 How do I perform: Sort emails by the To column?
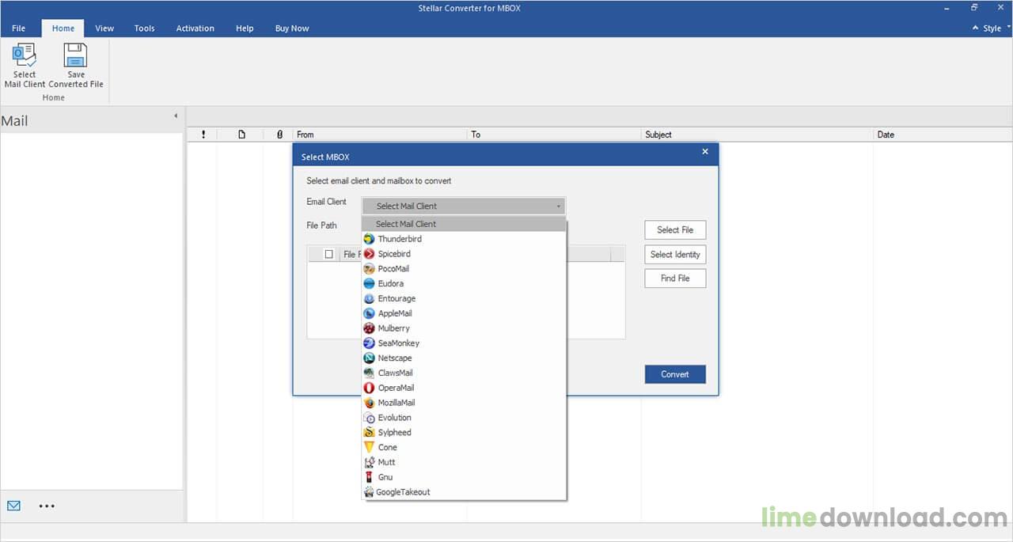coord(555,135)
